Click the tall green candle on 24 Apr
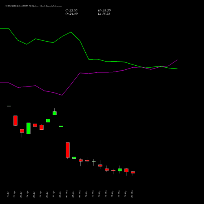Screen dimensions: 204x204 (x=29, y=129)
